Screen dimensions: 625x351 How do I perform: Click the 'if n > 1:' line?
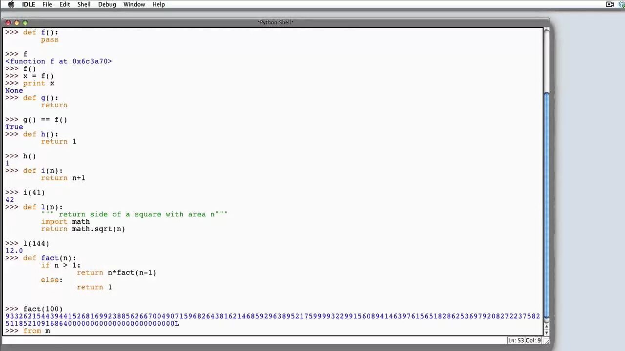(61, 265)
